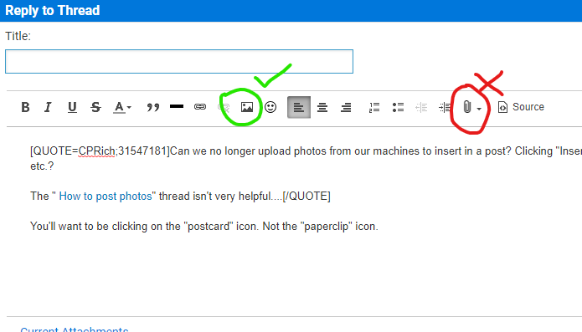Expand the paperclip attachment dropdown arrow
Image resolution: width=582 pixels, height=332 pixels.
479,109
